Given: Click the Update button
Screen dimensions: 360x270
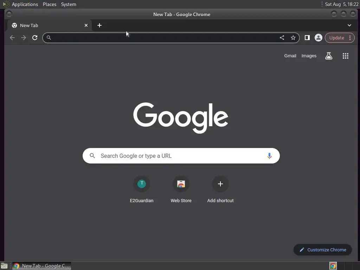Looking at the screenshot, I should click(x=336, y=38).
